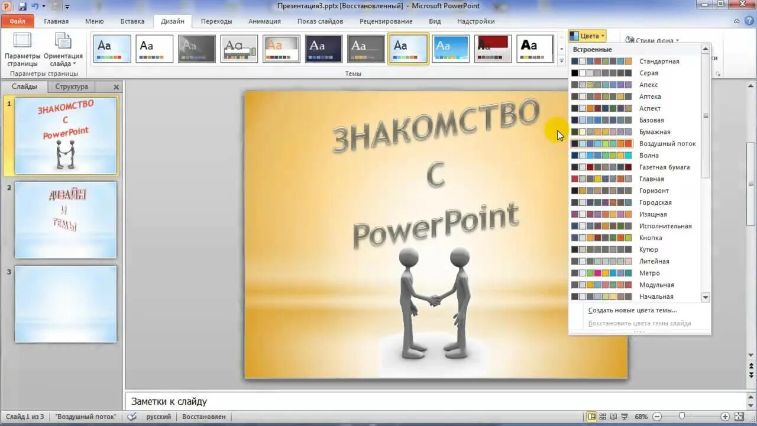
Task: Apply the dark red theme thumbnail
Action: click(493, 49)
